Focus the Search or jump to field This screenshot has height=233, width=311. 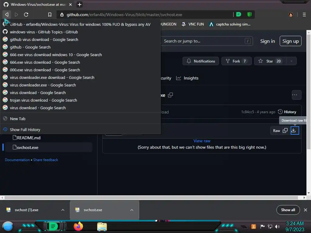[x=206, y=41]
